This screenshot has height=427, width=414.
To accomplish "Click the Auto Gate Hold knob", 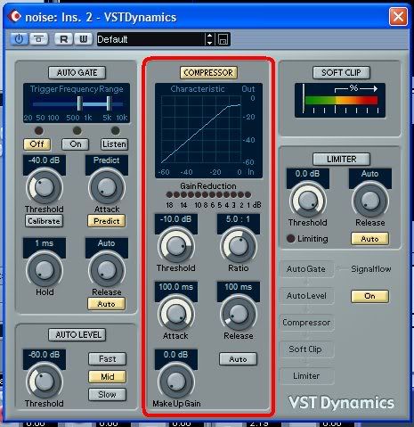I will click(45, 270).
